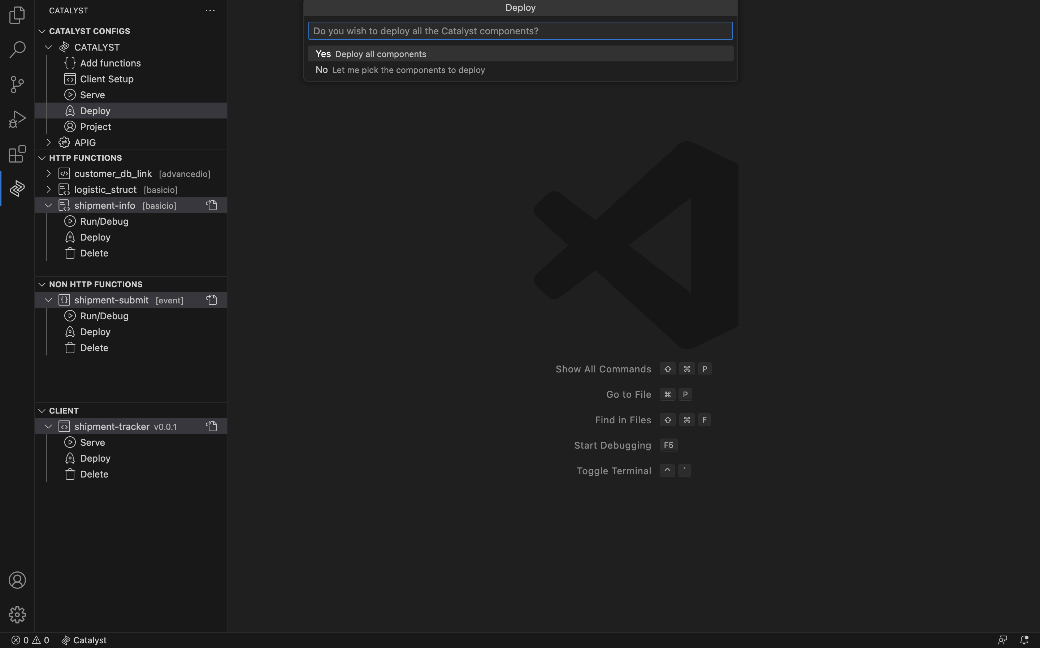Click Serve under CATALYST configs
The width and height of the screenshot is (1040, 648).
pyautogui.click(x=131, y=95)
